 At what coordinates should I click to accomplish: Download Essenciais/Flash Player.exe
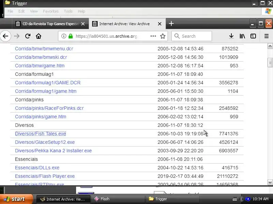click(x=45, y=176)
